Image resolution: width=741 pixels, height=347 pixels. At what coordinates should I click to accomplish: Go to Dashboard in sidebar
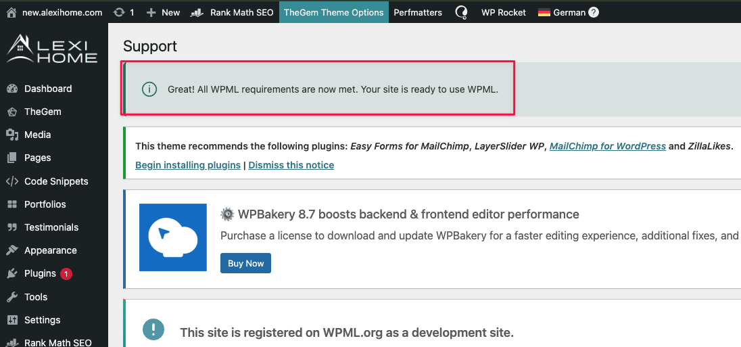(47, 89)
